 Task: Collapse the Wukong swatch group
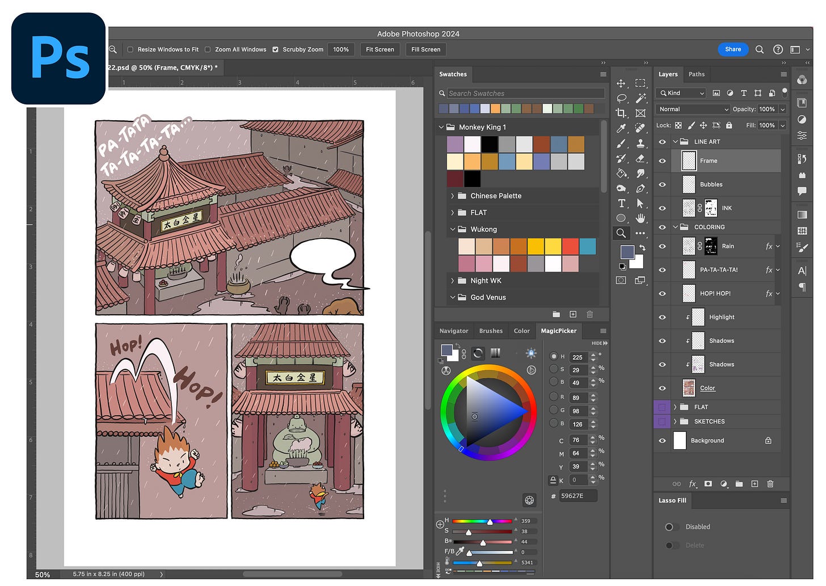point(452,229)
